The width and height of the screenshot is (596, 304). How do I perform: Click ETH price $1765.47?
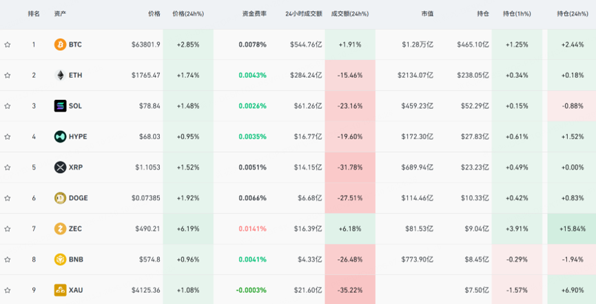pos(146,75)
